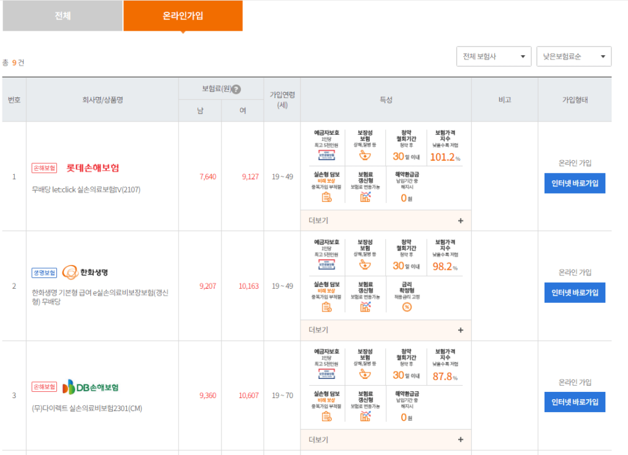Click the age range 19~49 in 한화생명 row

coord(282,286)
